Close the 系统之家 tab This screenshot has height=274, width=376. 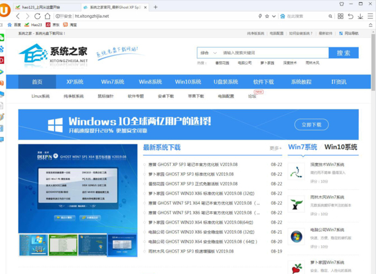146,7
